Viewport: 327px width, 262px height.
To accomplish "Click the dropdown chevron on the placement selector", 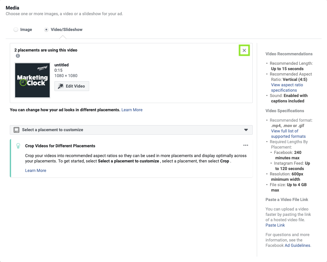I will [246, 130].
